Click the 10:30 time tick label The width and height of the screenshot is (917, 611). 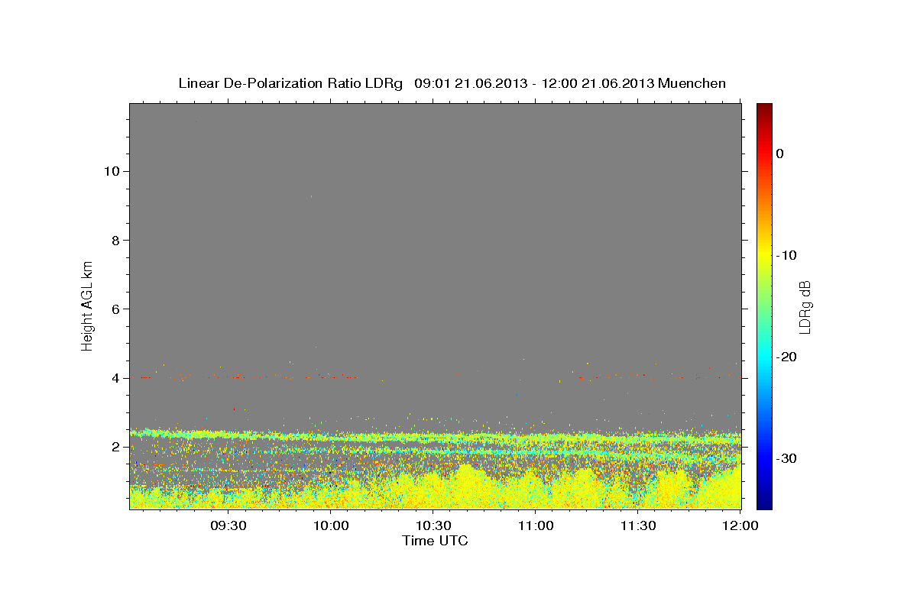433,526
